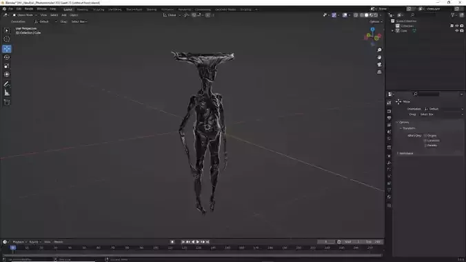Click the Blender logo menu icon
The height and width of the screenshot is (262, 466).
(4, 9)
